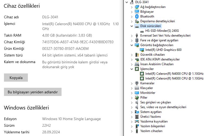Click Bu bilgisayarı yeniden adlandır button
This screenshot has height=136, width=208.
(x=33, y=92)
